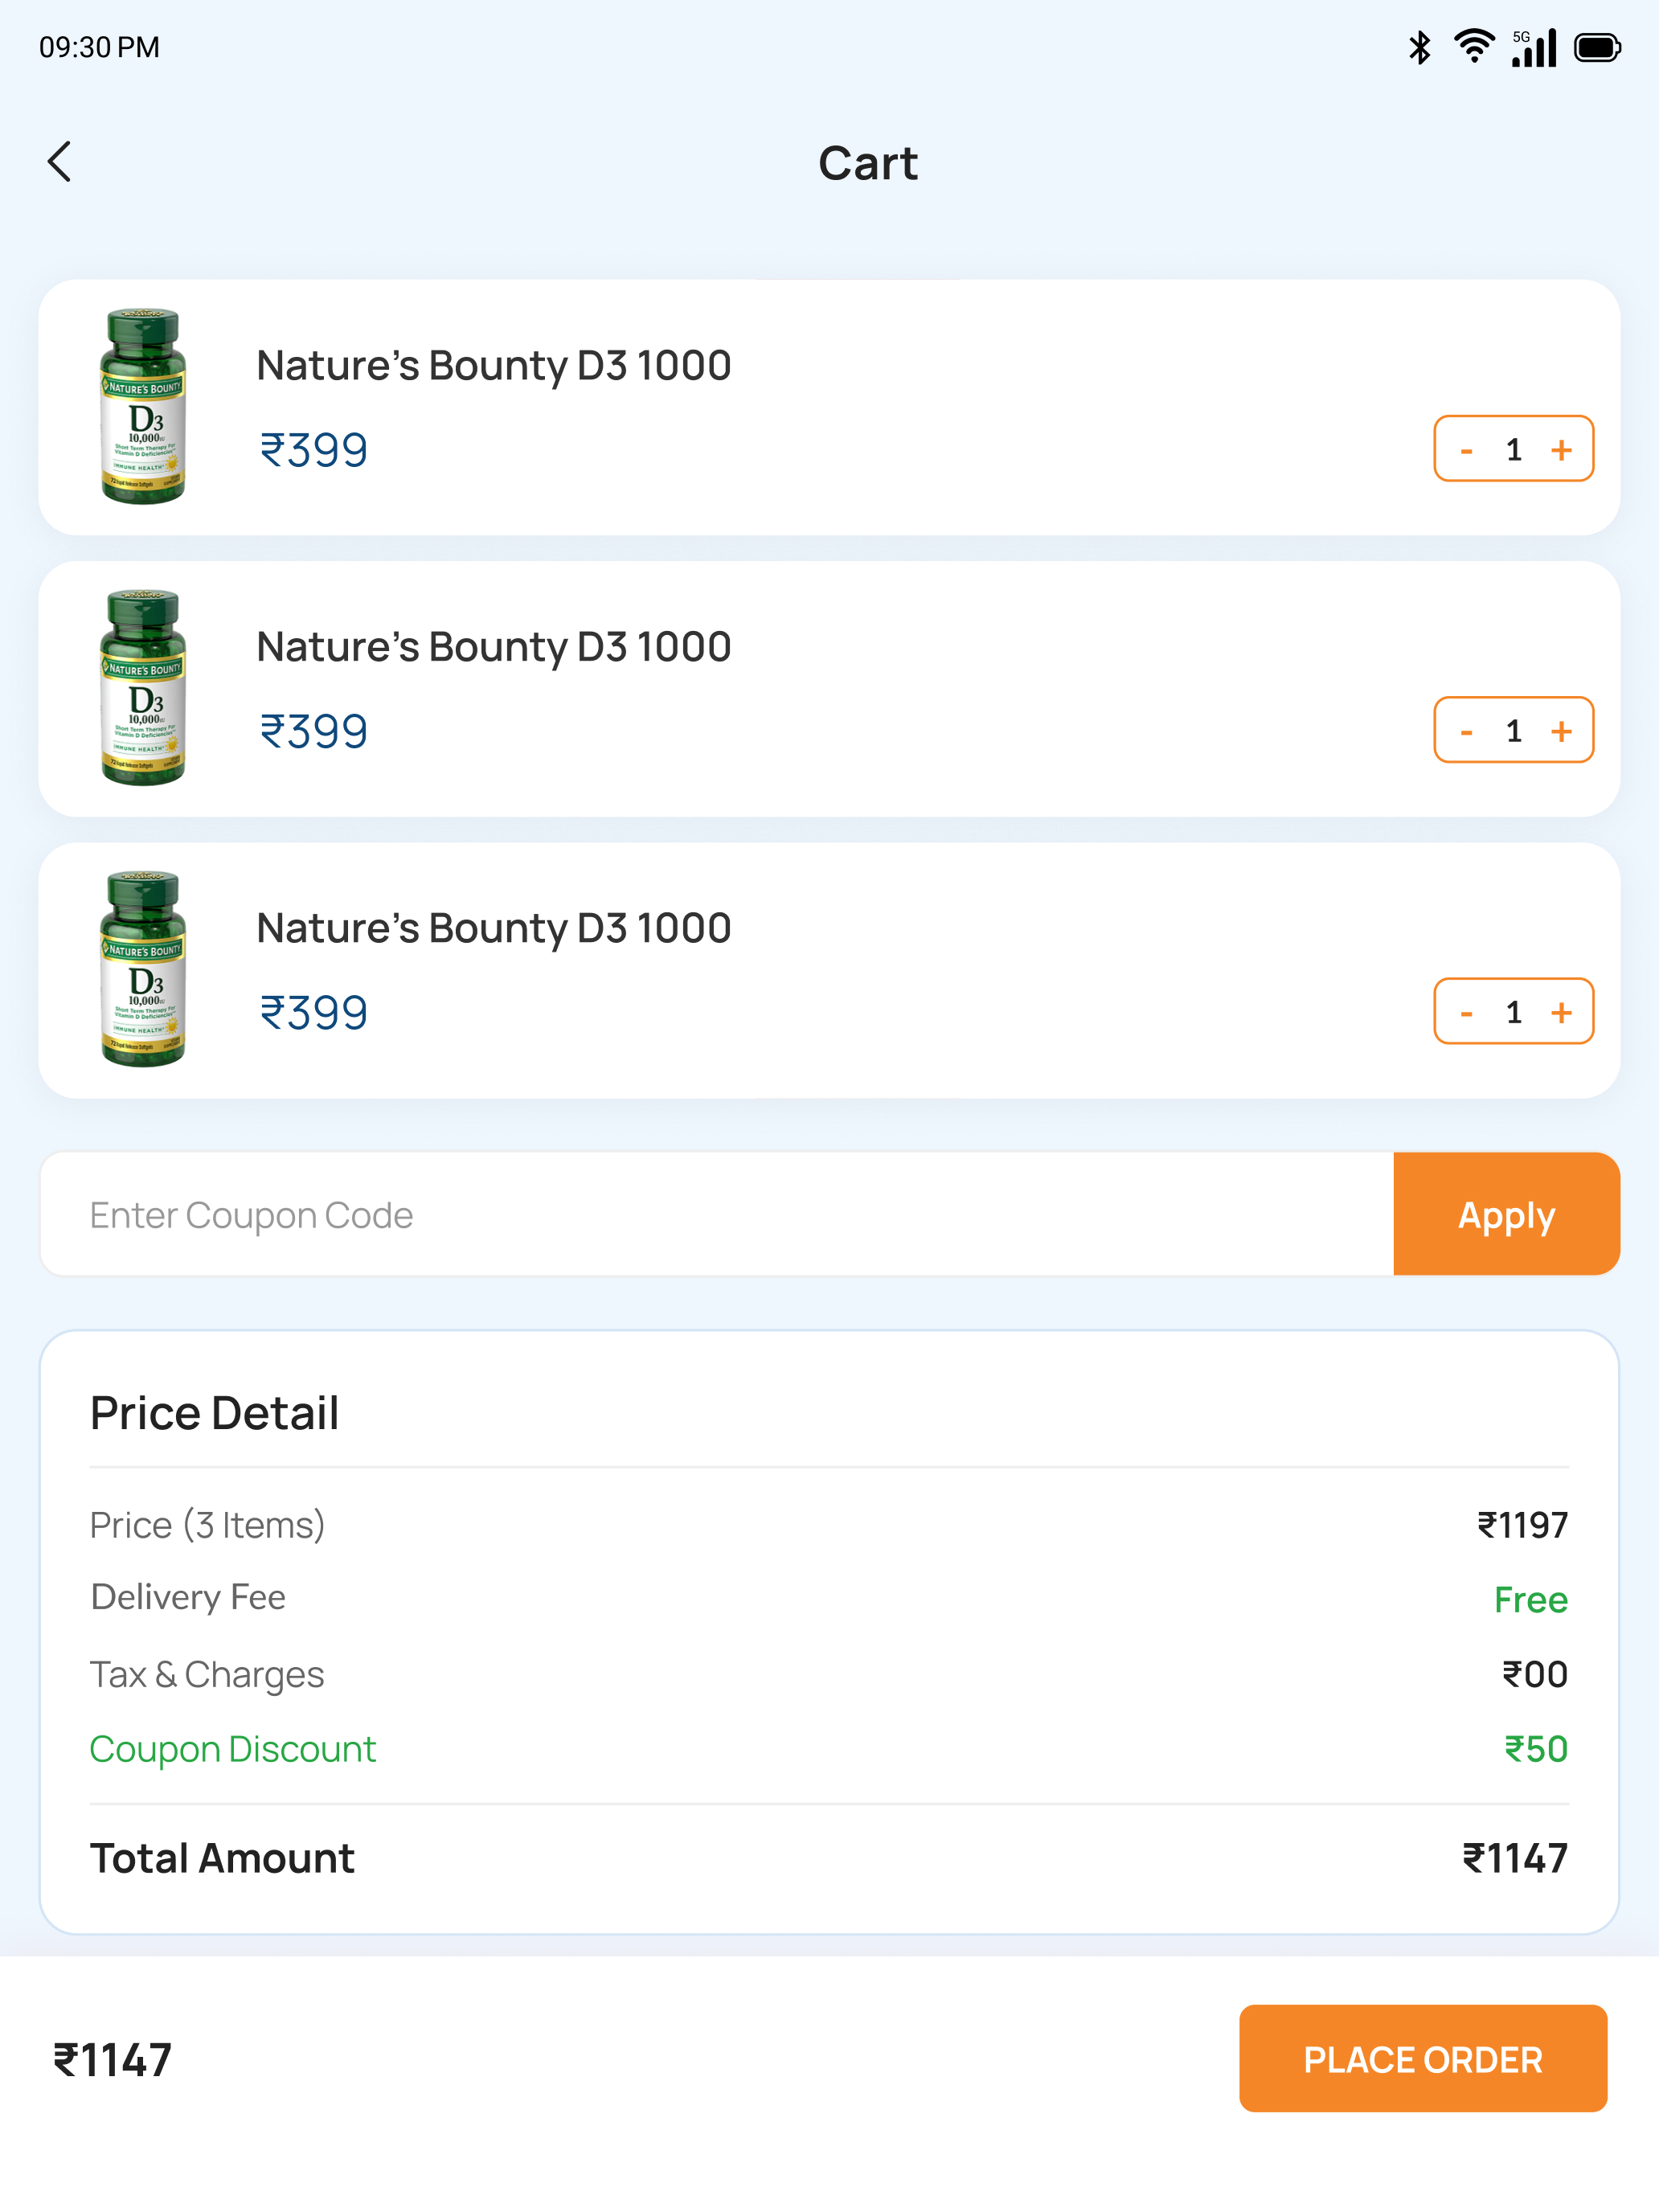The height and width of the screenshot is (2212, 1659).
Task: Go back using the arrow icon
Action: [x=60, y=162]
